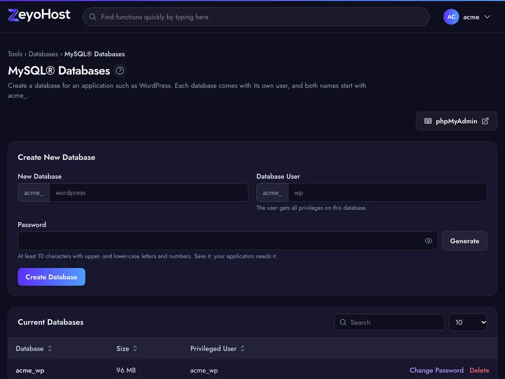
Task: Click the Database User name field
Action: point(388,192)
